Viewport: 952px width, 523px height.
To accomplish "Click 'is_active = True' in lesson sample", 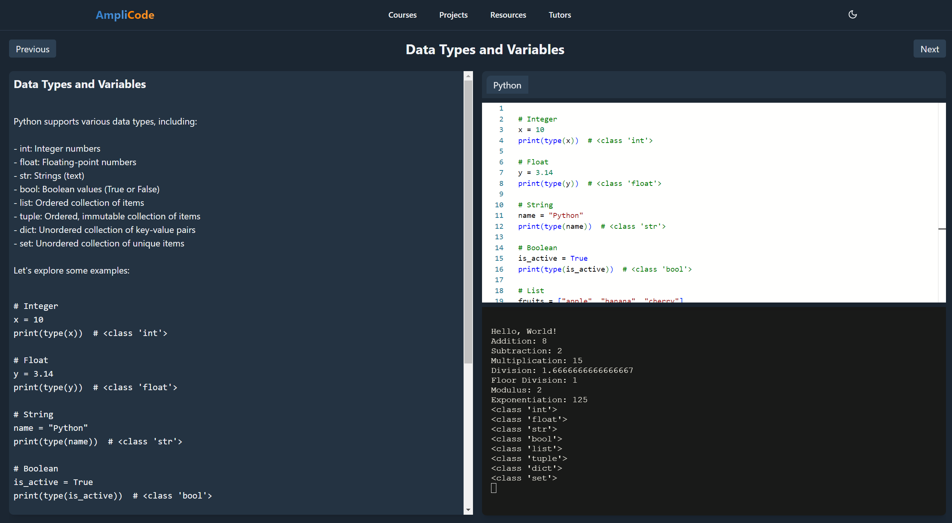I will [x=53, y=482].
